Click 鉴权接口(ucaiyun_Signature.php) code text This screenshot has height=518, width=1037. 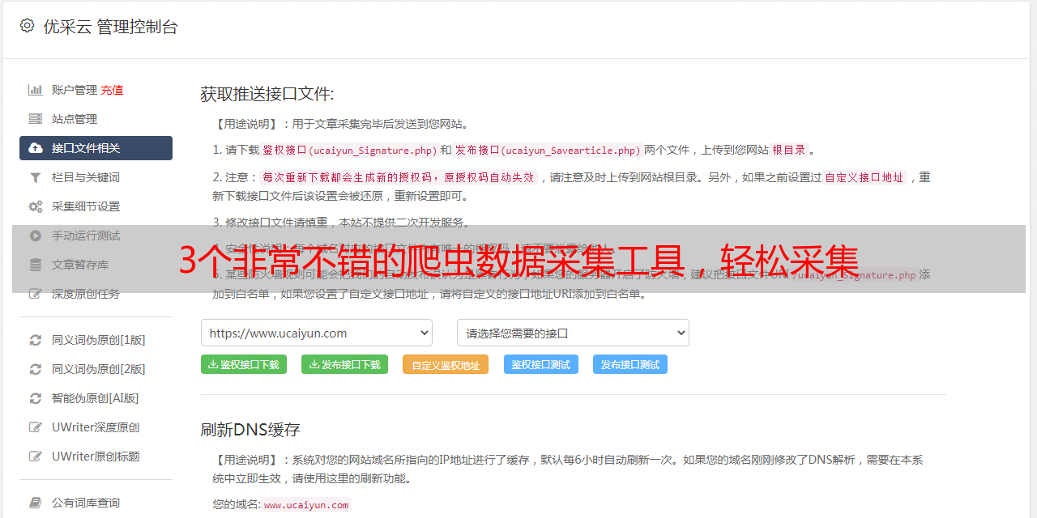[348, 150]
